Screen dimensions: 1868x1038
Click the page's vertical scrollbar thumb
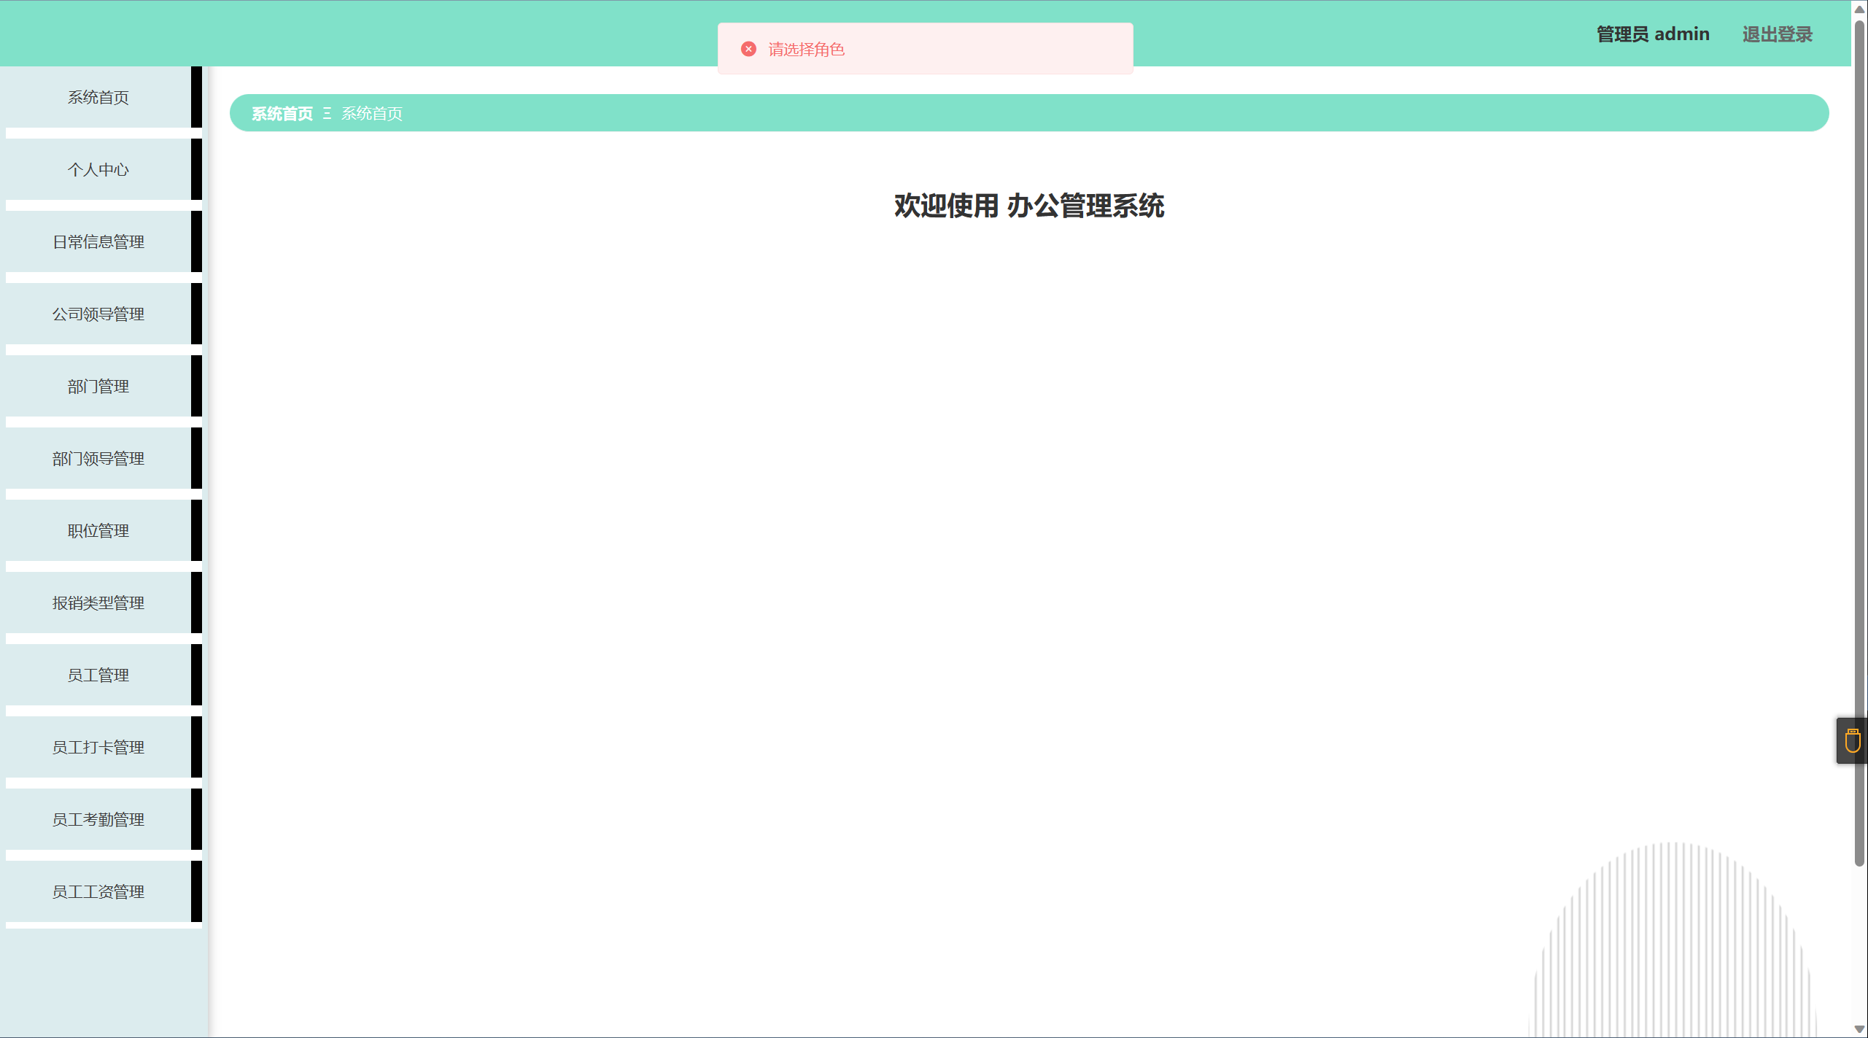(1859, 438)
